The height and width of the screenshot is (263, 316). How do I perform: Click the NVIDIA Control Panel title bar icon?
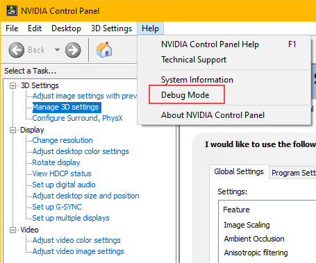pos(12,10)
